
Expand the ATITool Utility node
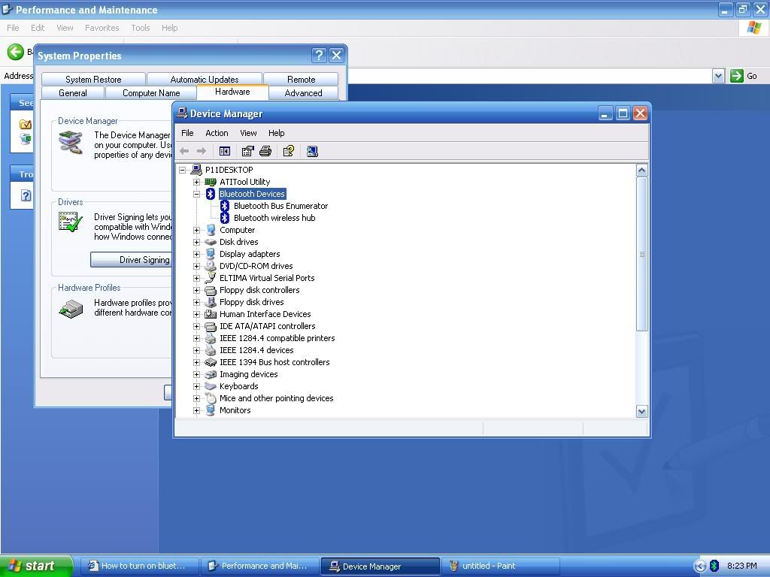197,182
